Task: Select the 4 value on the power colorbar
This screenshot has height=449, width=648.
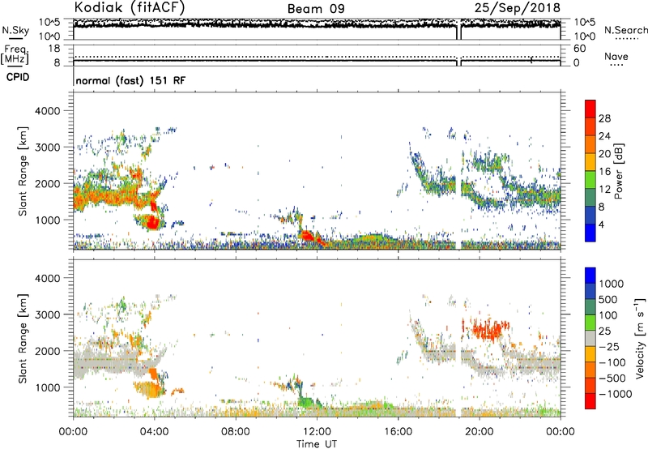Action: pos(601,224)
